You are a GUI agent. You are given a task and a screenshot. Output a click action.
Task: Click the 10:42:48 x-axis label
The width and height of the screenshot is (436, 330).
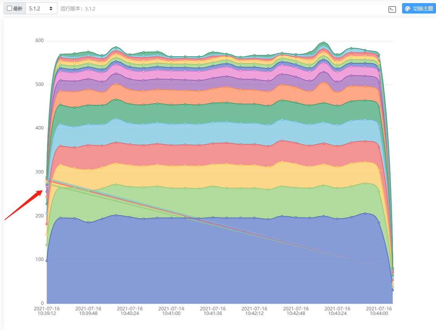pyautogui.click(x=296, y=311)
